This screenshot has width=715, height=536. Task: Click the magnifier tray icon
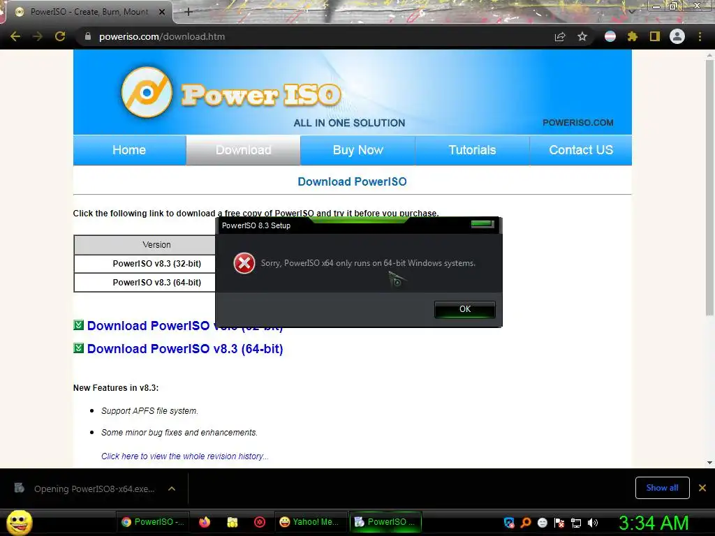point(525,523)
